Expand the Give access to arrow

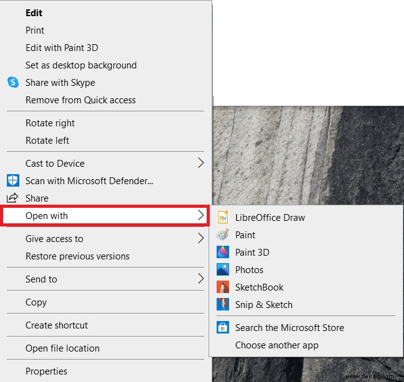pos(200,238)
